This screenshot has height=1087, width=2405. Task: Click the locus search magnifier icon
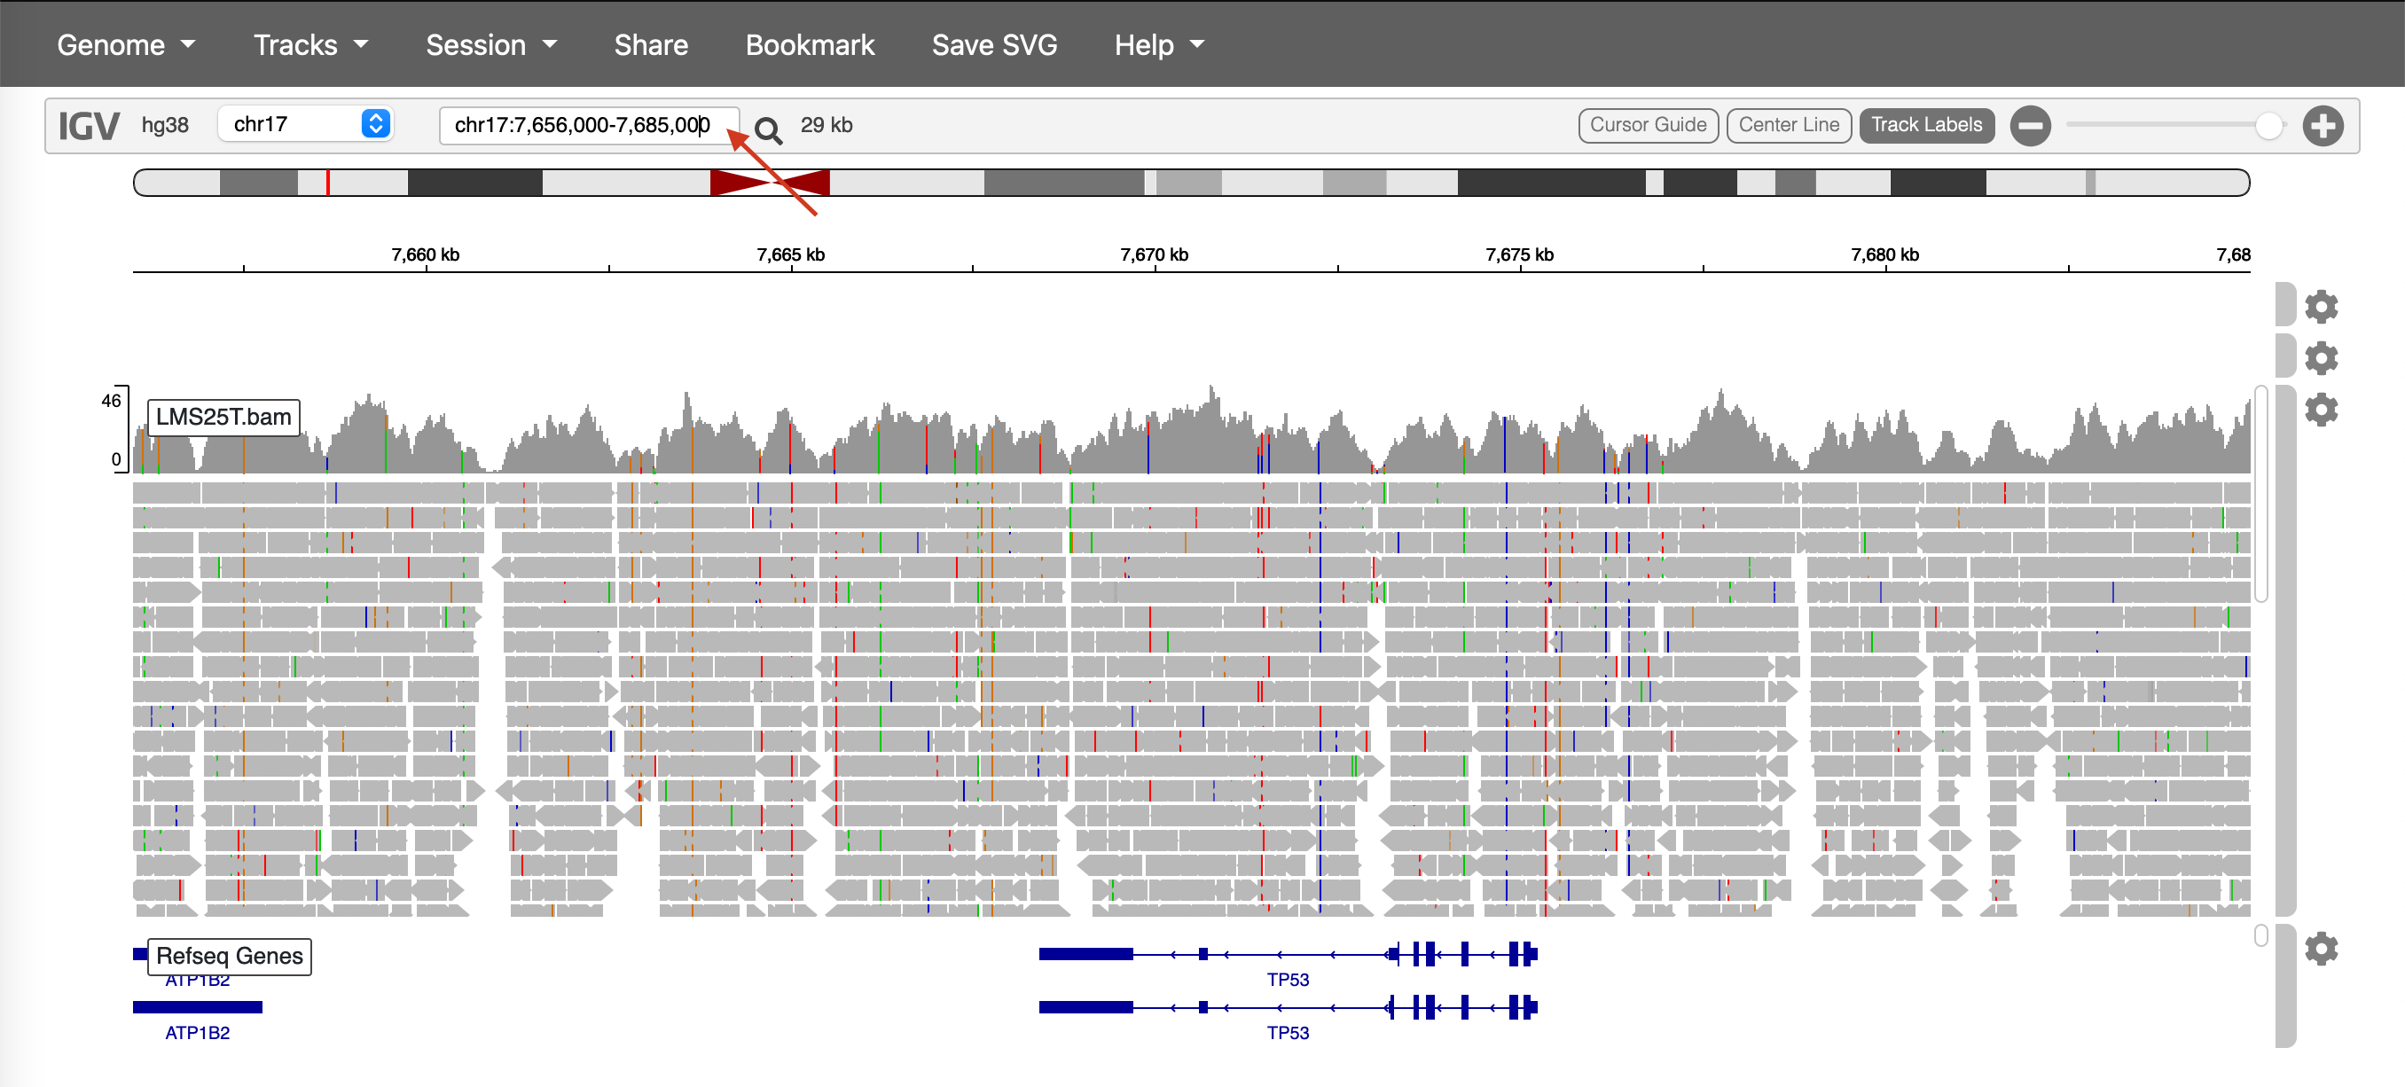point(767,129)
